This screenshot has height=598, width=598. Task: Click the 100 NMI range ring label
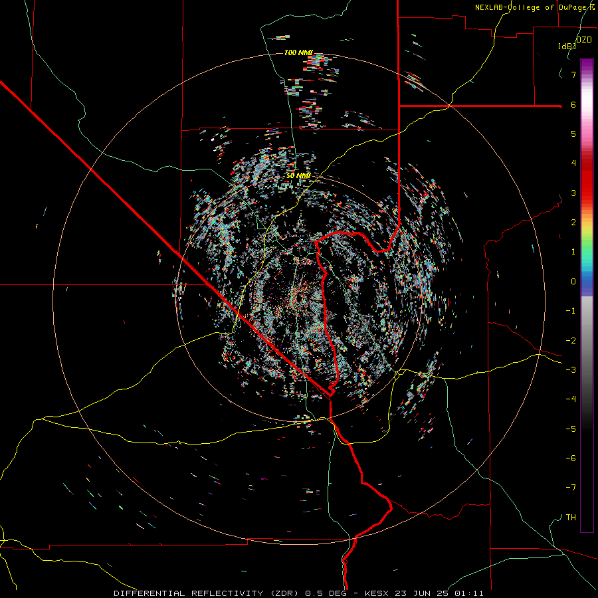298,52
